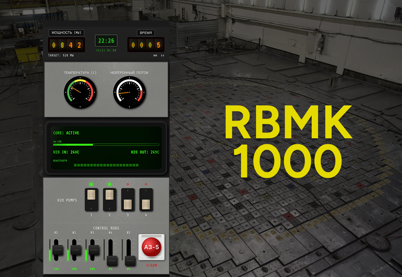Click control rod #2 slider handle

[76, 250]
